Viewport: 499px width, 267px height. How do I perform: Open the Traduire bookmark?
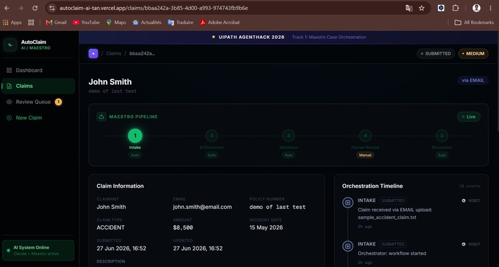click(180, 23)
